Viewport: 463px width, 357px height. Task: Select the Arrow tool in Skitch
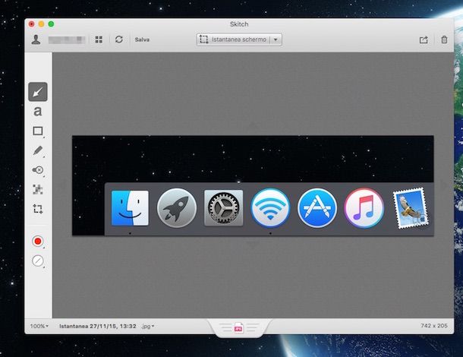click(38, 92)
